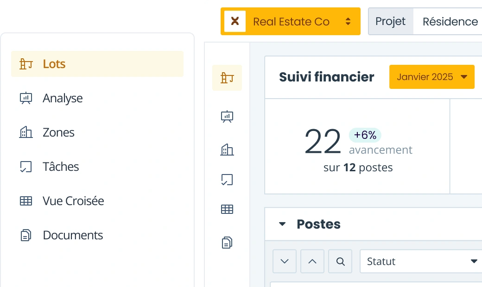Open the grid table icon in narrow sidebar
The image size is (482, 287).
coord(227,209)
